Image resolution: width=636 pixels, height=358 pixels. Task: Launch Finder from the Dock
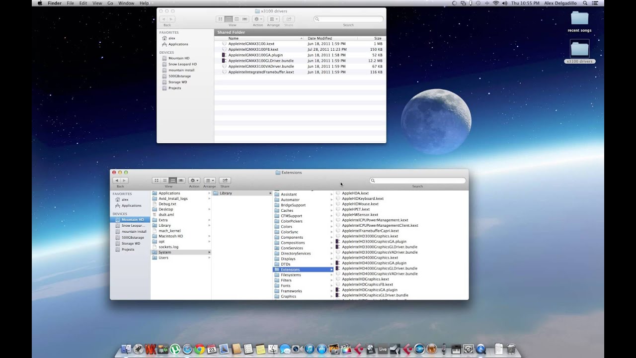point(126,349)
